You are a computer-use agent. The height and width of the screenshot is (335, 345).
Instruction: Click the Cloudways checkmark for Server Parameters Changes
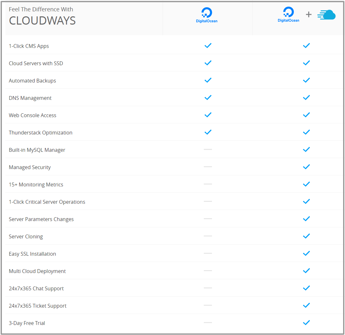[306, 219]
